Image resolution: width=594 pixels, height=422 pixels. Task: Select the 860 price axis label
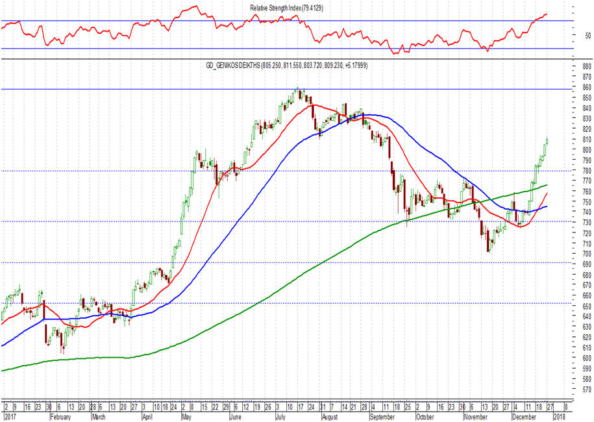(x=586, y=87)
